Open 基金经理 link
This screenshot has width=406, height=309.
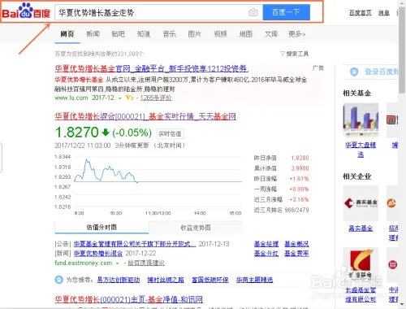[x=266, y=244]
